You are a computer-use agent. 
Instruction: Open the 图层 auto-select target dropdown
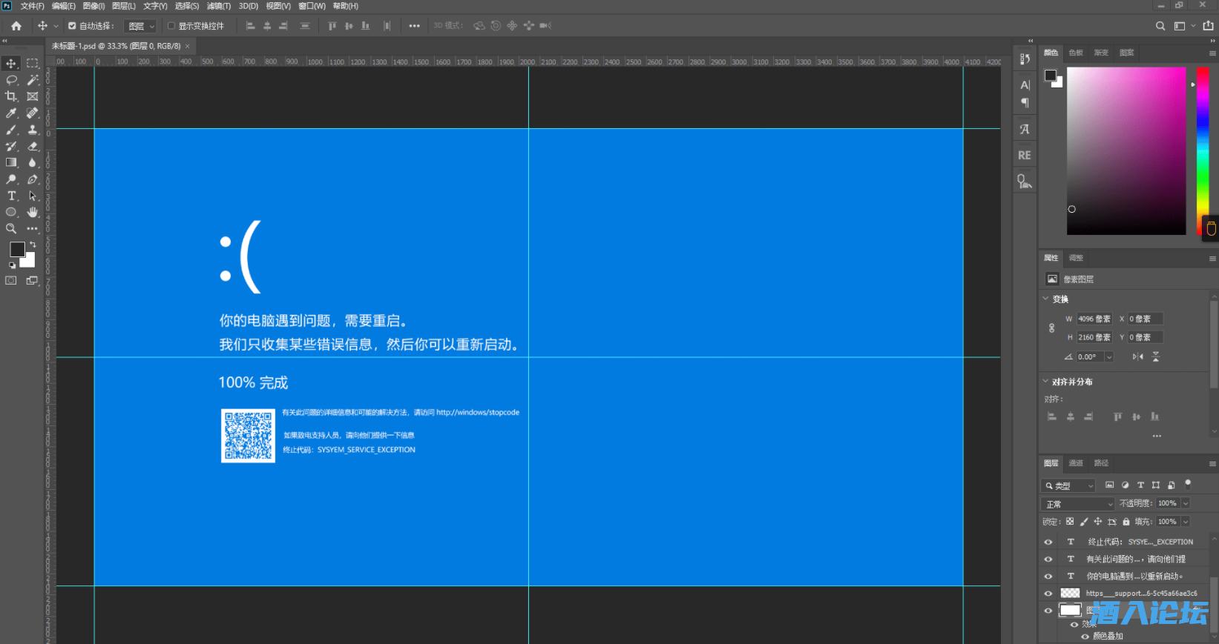tap(141, 26)
